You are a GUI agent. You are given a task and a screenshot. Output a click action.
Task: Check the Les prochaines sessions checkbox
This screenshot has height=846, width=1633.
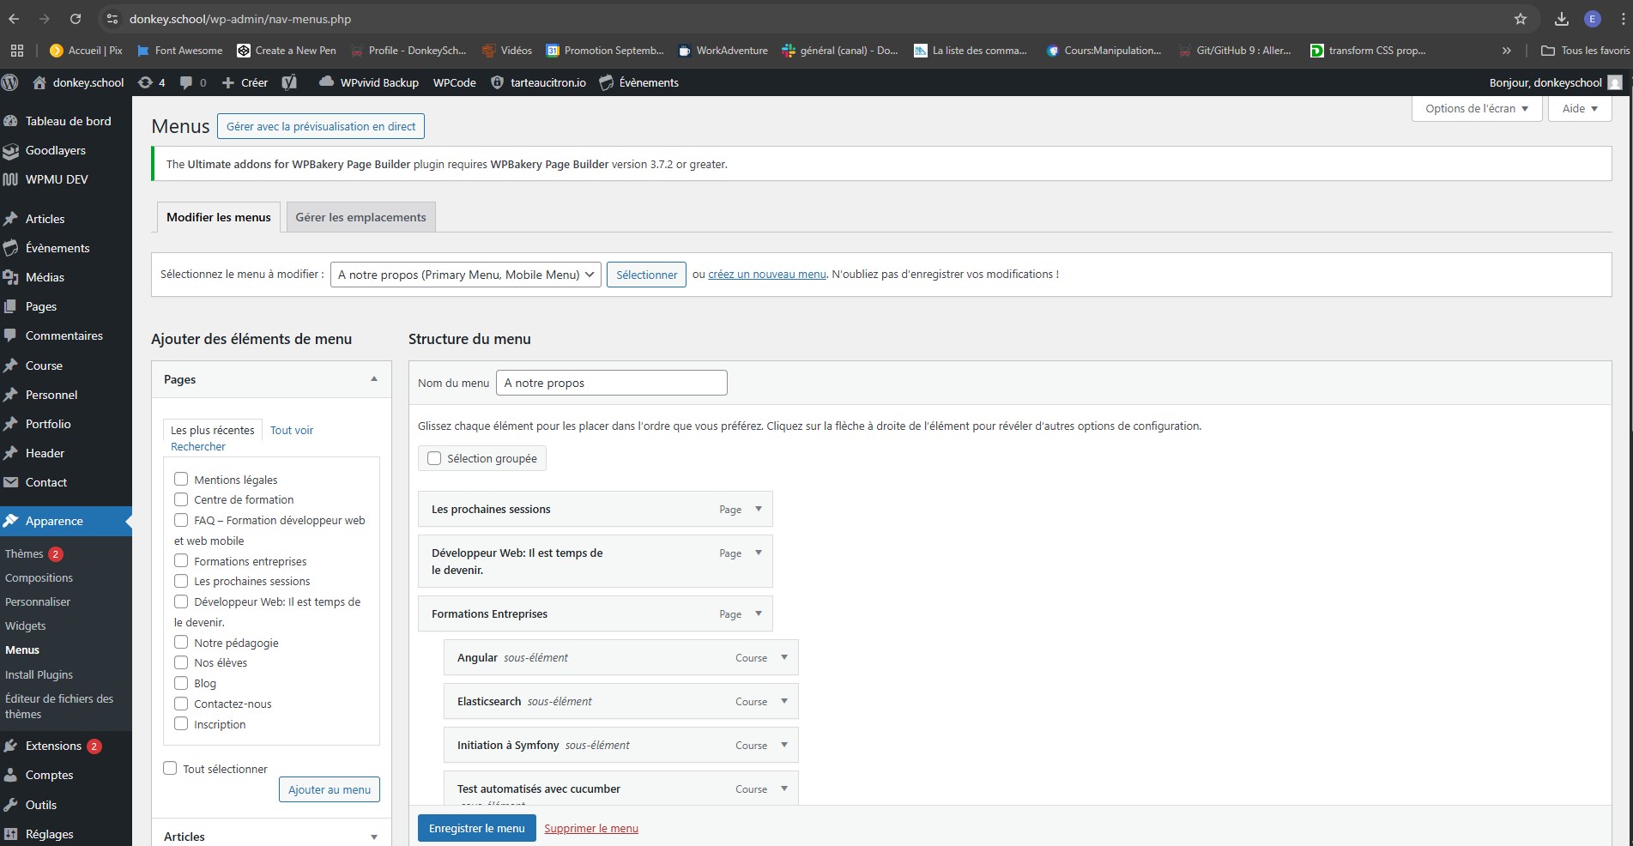(181, 581)
